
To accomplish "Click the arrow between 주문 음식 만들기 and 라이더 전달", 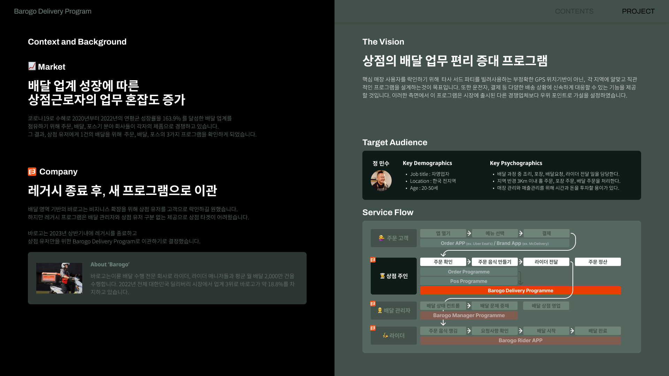I will point(521,262).
